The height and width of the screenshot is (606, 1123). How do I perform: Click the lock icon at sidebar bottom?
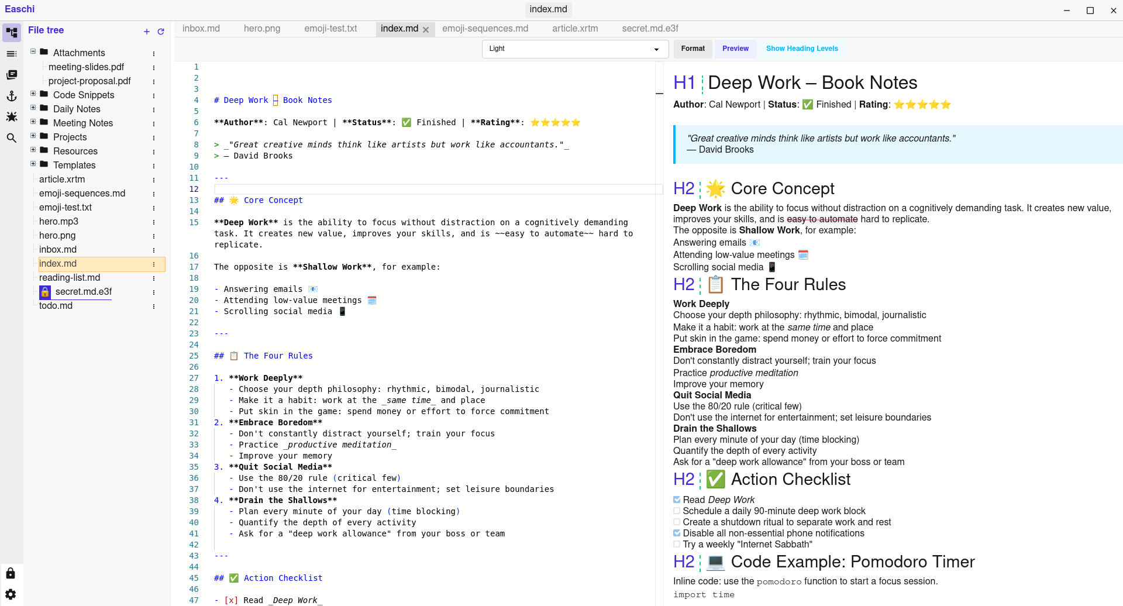pyautogui.click(x=11, y=573)
